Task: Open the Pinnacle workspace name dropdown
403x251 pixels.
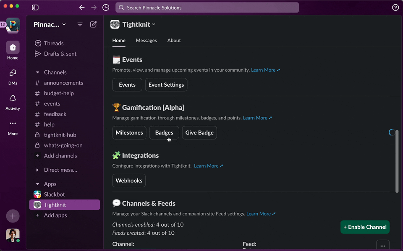Action: 50,24
